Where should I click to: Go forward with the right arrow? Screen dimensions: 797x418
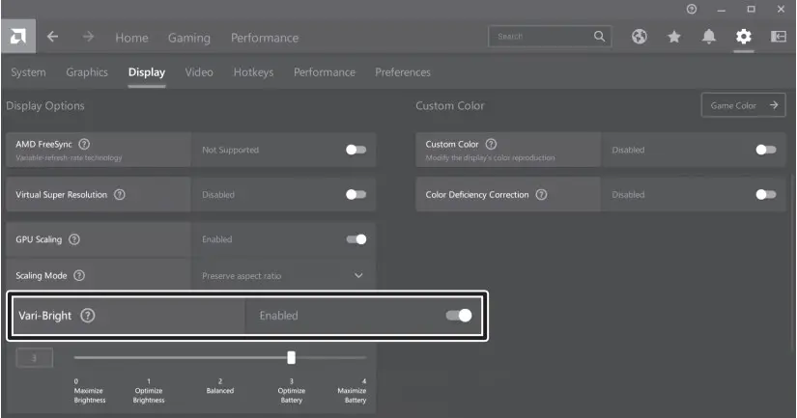(89, 37)
